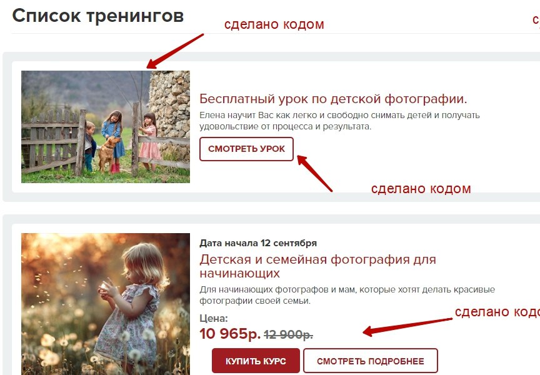
Task: Click the "Список тренингов" page heading
Action: (97, 16)
